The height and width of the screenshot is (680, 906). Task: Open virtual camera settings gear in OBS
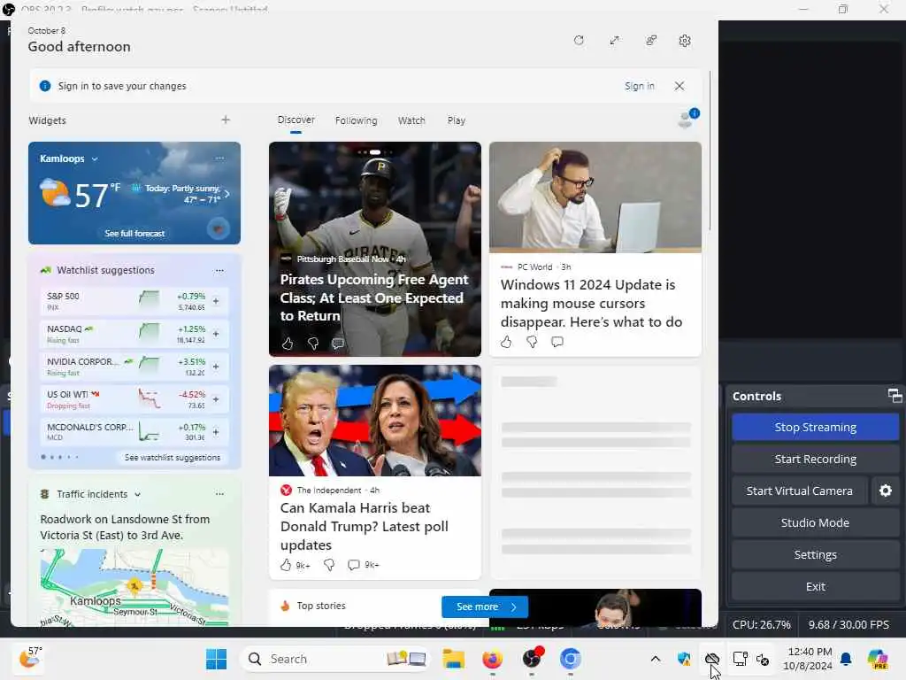tap(885, 491)
